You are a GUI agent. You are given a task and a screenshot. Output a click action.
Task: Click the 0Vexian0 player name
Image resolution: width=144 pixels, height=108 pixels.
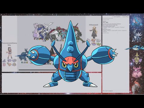click(94, 25)
